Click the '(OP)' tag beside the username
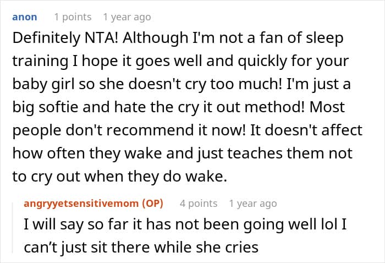The height and width of the screenshot is (263, 385). point(153,204)
